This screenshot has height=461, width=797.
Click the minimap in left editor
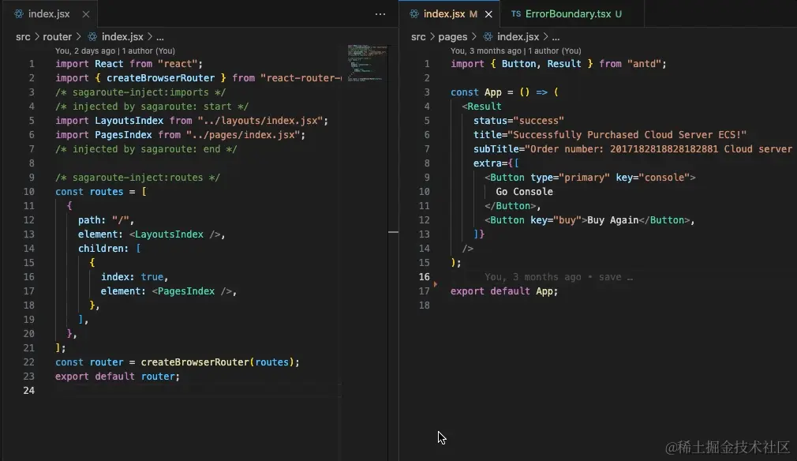[x=367, y=63]
